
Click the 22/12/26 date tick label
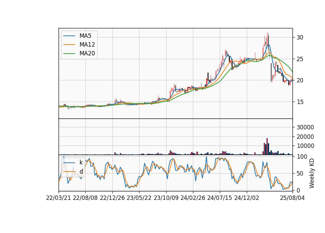coord(112,198)
